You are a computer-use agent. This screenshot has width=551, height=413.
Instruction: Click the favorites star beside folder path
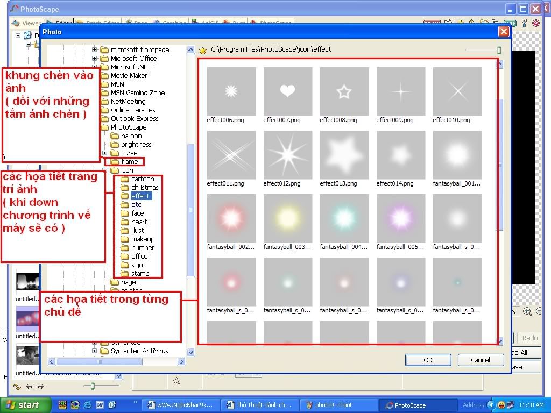pyautogui.click(x=203, y=50)
